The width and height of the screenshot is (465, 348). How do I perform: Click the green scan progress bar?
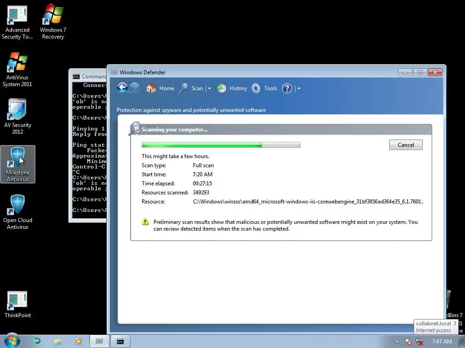(221, 145)
